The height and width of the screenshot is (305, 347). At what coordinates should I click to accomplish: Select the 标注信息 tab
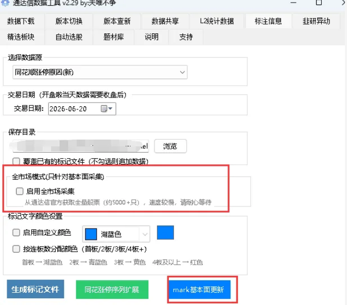click(x=268, y=21)
